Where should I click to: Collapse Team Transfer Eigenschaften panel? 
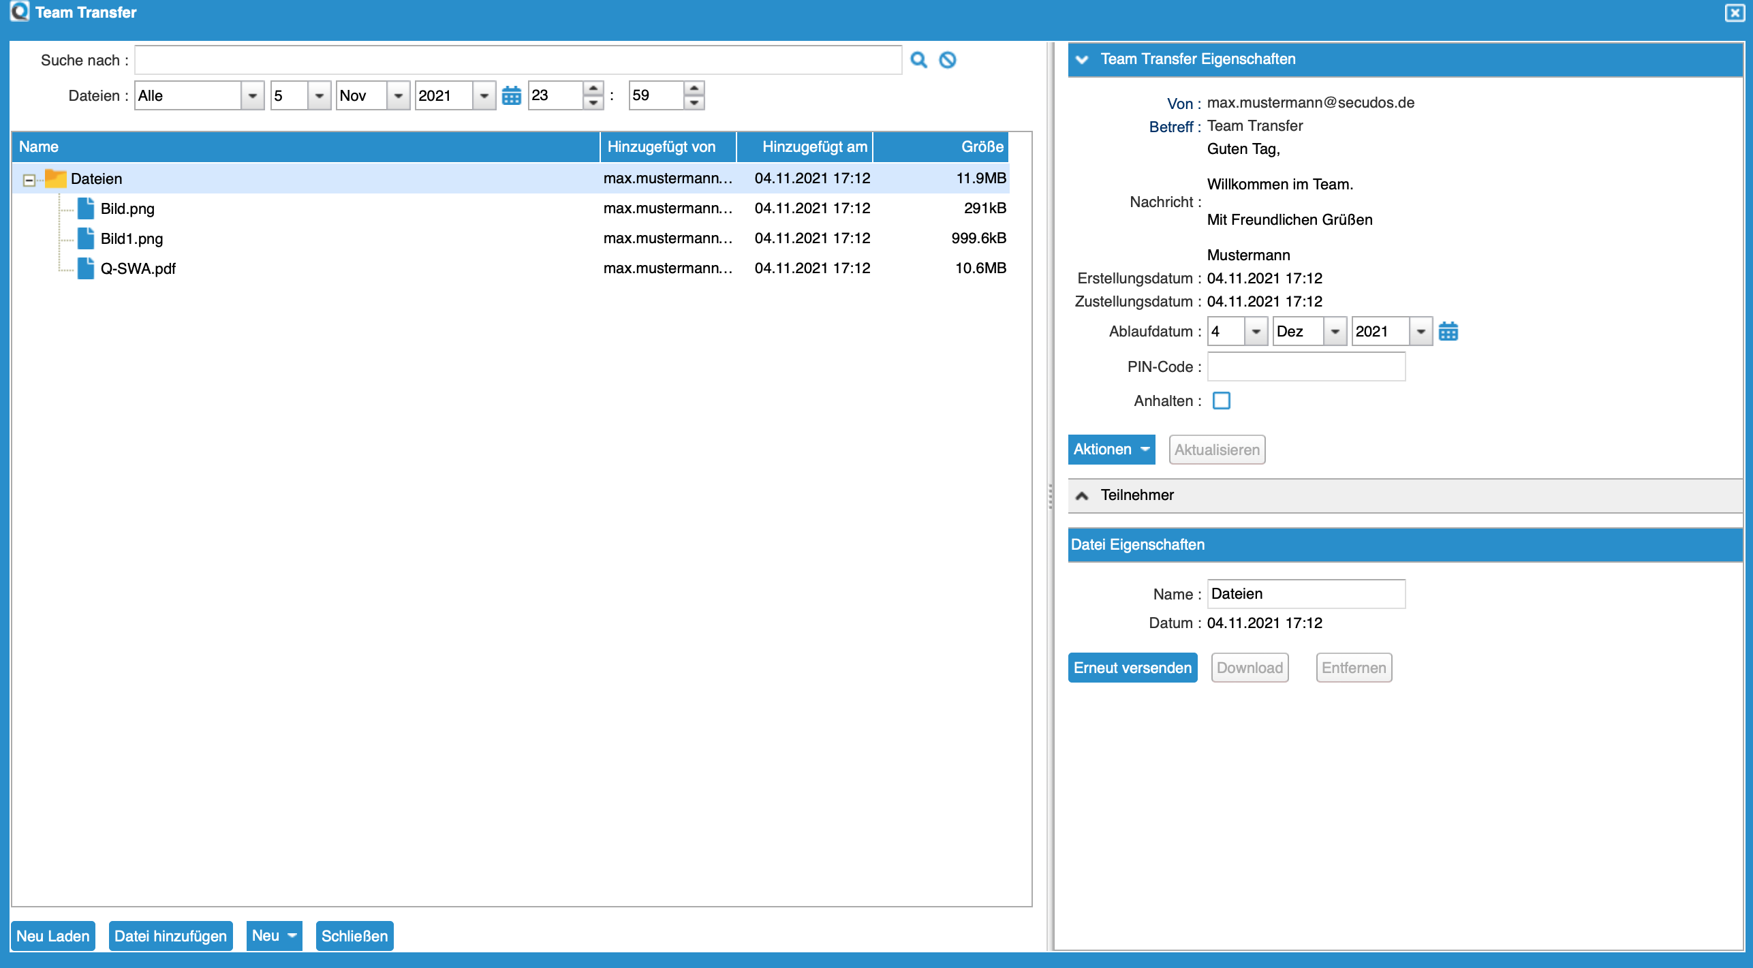[1082, 59]
